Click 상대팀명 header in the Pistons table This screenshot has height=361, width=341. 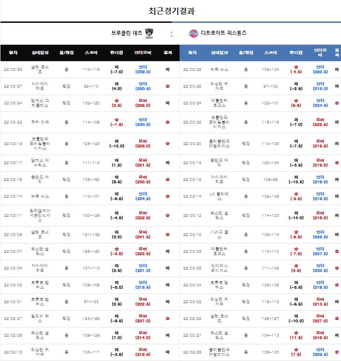[x=219, y=53]
